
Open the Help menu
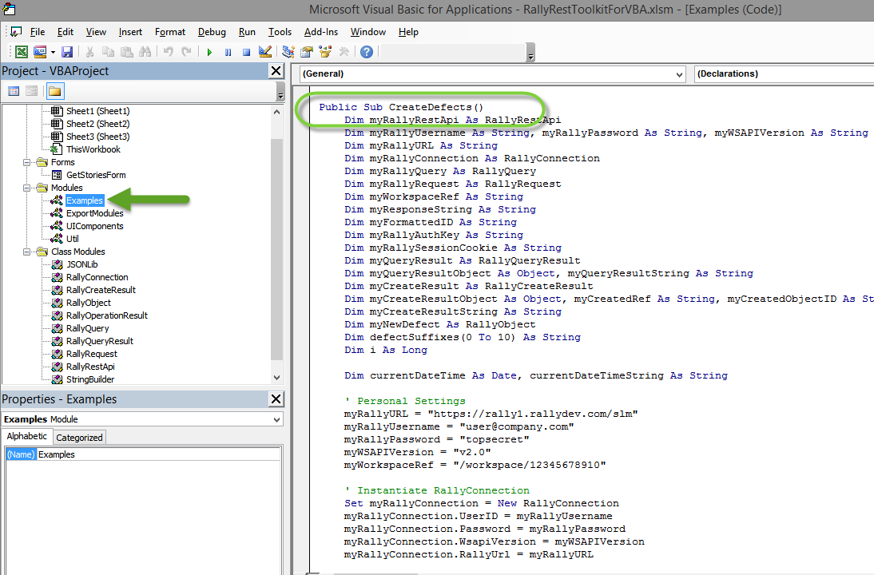coord(408,32)
